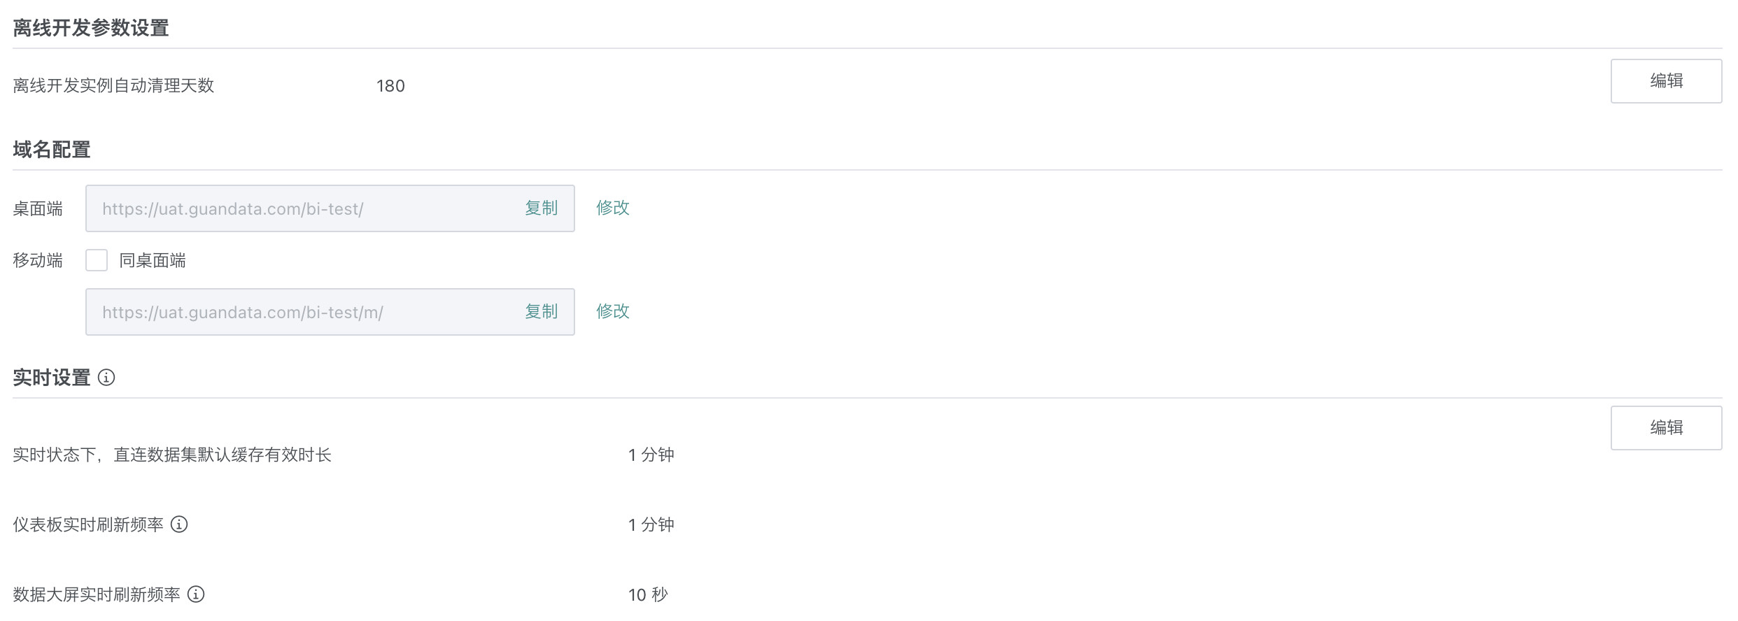
Task: Click the info icon beside 实时设置 heading
Action: coord(106,378)
